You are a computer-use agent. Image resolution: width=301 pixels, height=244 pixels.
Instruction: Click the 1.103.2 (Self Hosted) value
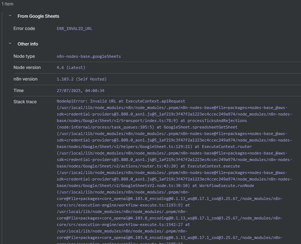[x=81, y=79]
